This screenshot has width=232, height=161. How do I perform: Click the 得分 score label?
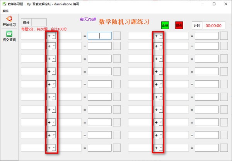(26, 22)
